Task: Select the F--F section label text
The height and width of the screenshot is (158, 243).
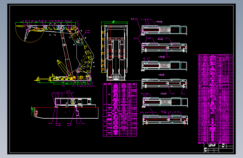Action: 164,111
